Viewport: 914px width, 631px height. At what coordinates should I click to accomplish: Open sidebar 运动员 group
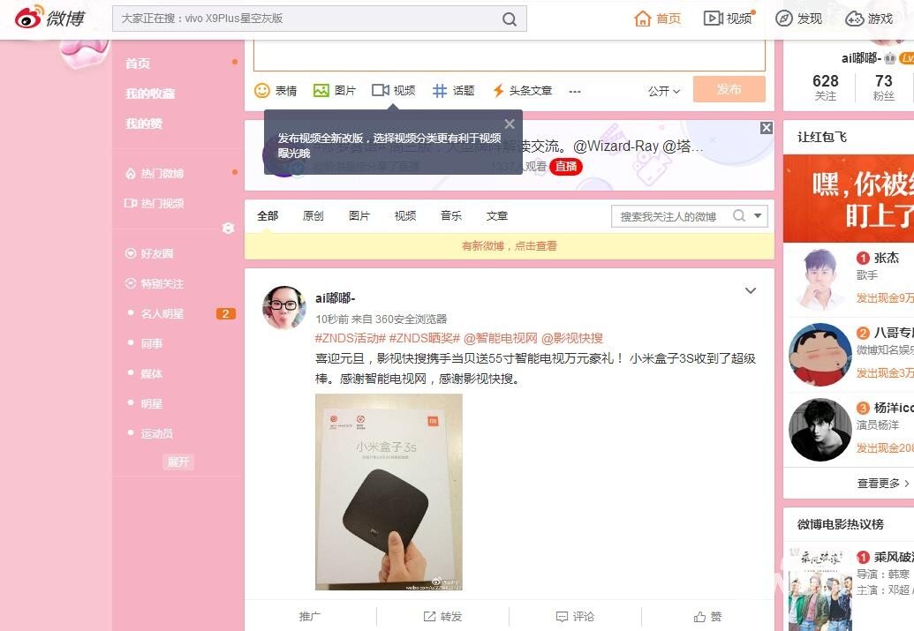157,434
